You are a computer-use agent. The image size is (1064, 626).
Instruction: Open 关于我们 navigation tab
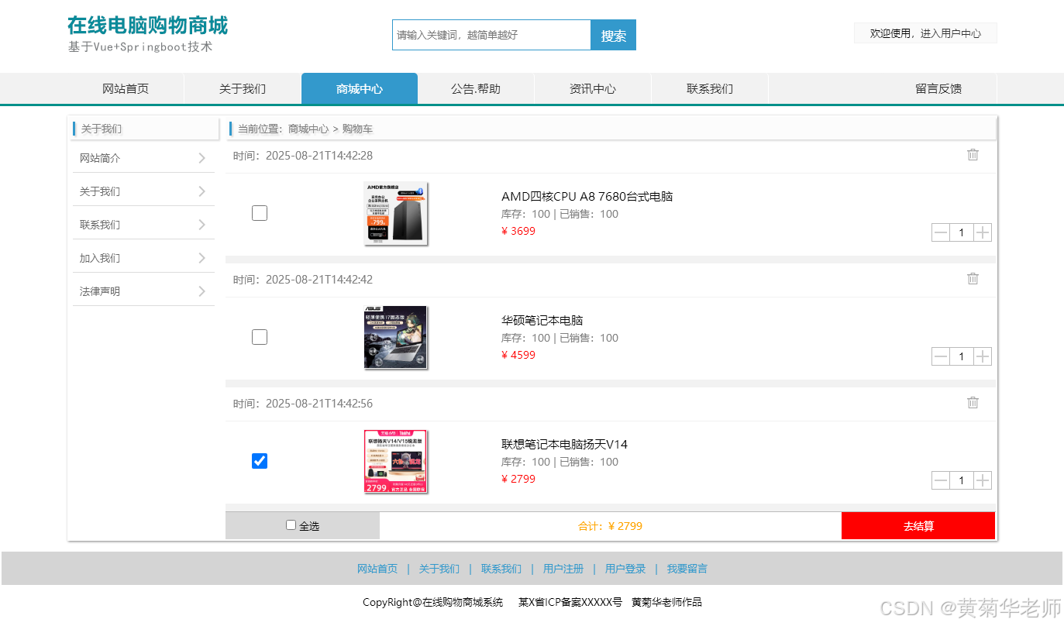click(243, 88)
